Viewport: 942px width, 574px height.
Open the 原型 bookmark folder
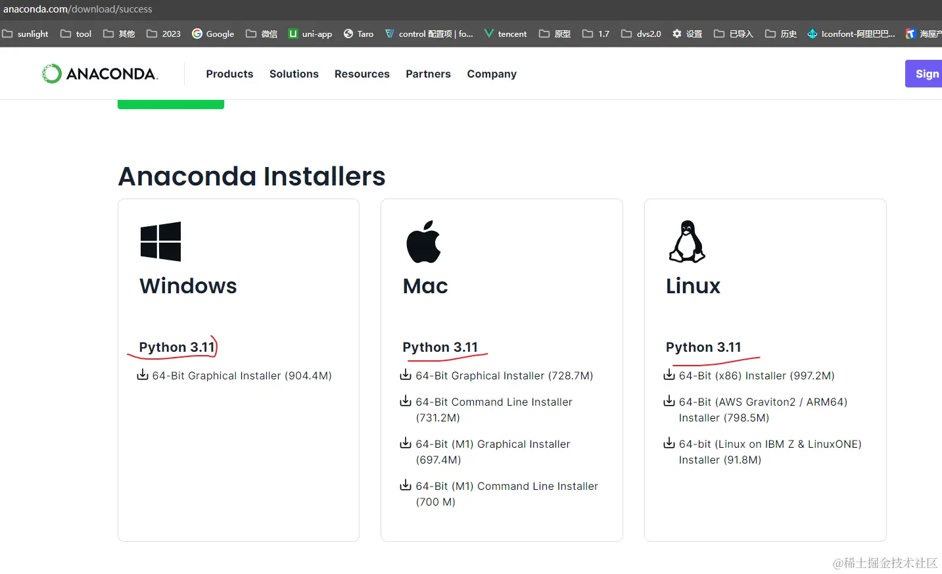(555, 34)
